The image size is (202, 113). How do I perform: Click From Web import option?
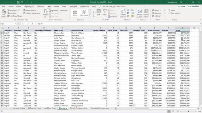coord(12,13)
